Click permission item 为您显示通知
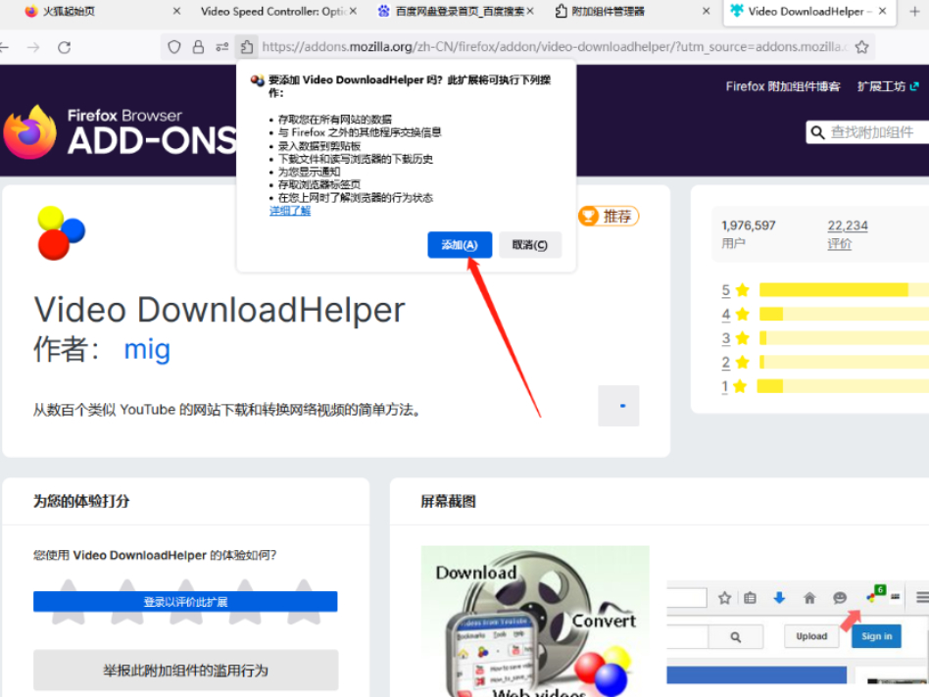 pyautogui.click(x=310, y=172)
